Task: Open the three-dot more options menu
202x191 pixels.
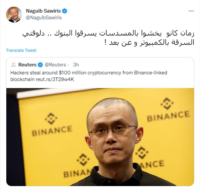Action: tap(191, 11)
